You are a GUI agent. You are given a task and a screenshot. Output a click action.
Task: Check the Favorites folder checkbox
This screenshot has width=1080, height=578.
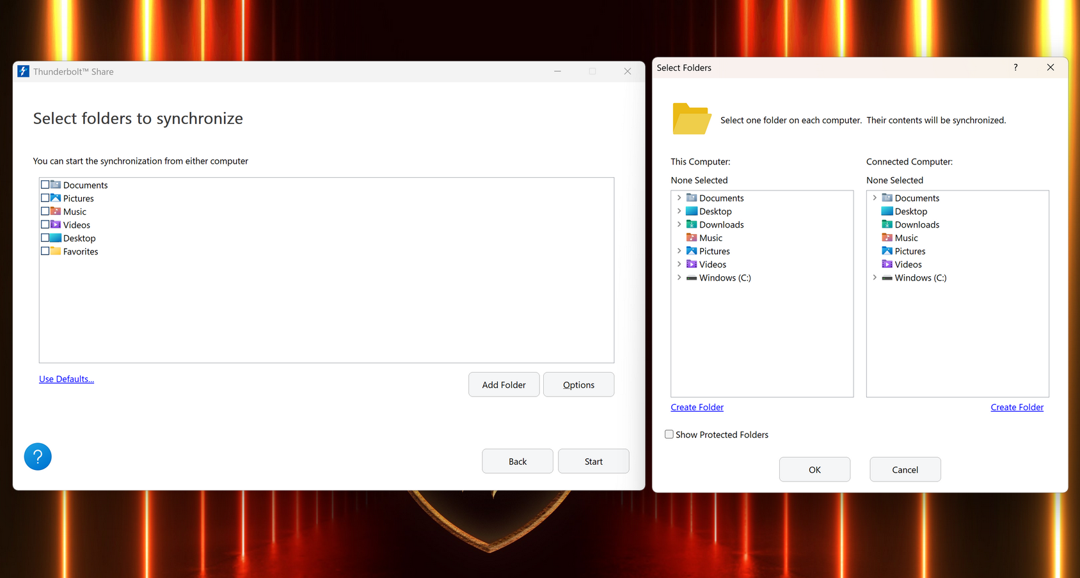[45, 251]
